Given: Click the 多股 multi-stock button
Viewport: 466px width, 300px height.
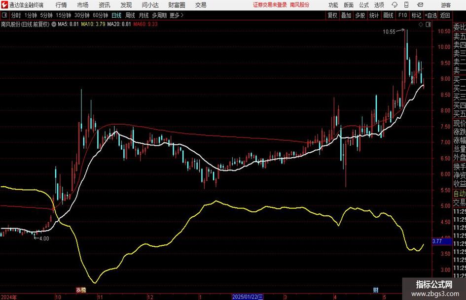Looking at the screenshot, I should (360, 15).
